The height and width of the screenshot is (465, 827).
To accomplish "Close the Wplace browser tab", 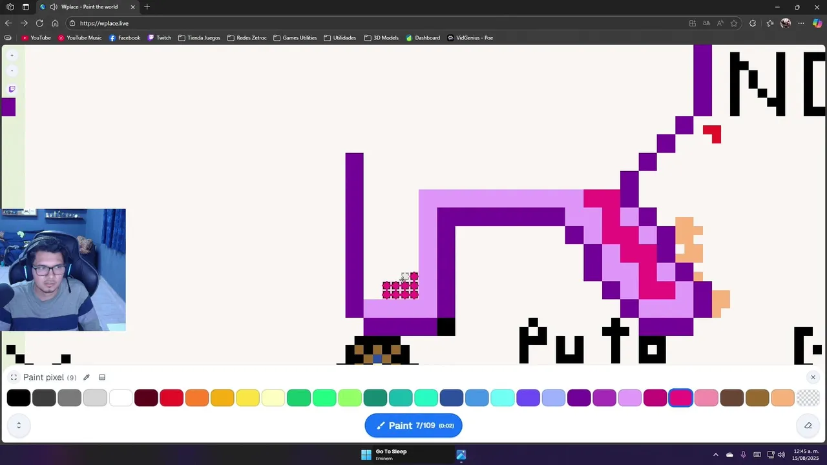I will [133, 7].
